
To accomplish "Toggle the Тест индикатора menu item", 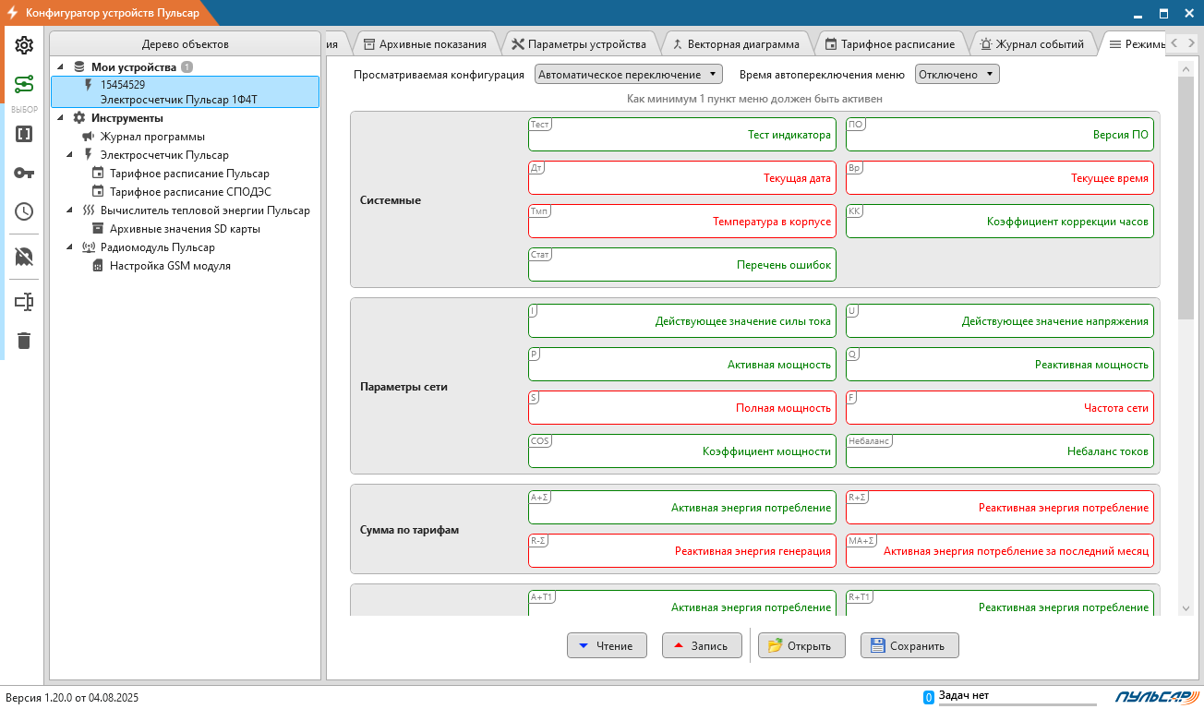I will tap(682, 134).
